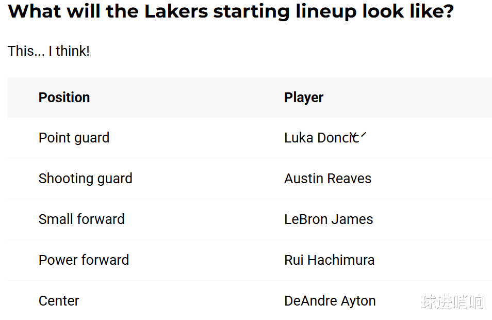This screenshot has width=492, height=320.
Task: Click the 'Austin Reaves' player name
Action: (x=327, y=179)
